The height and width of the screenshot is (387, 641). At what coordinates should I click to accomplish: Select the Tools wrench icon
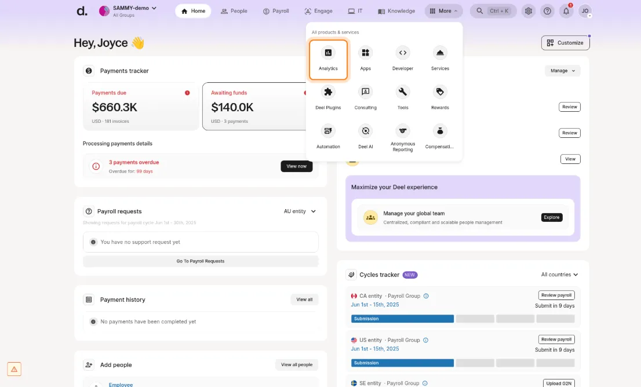[403, 92]
